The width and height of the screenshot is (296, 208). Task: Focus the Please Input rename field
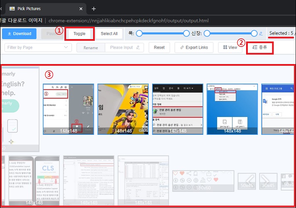tap(124, 47)
